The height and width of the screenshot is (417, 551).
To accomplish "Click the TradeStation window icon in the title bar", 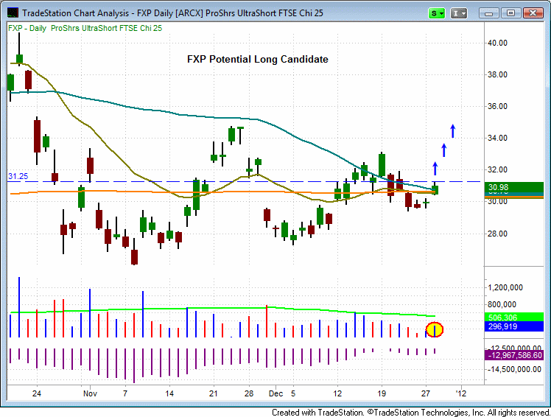I will pos(13,13).
